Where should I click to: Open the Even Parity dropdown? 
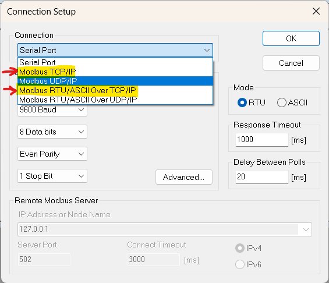[x=52, y=154]
